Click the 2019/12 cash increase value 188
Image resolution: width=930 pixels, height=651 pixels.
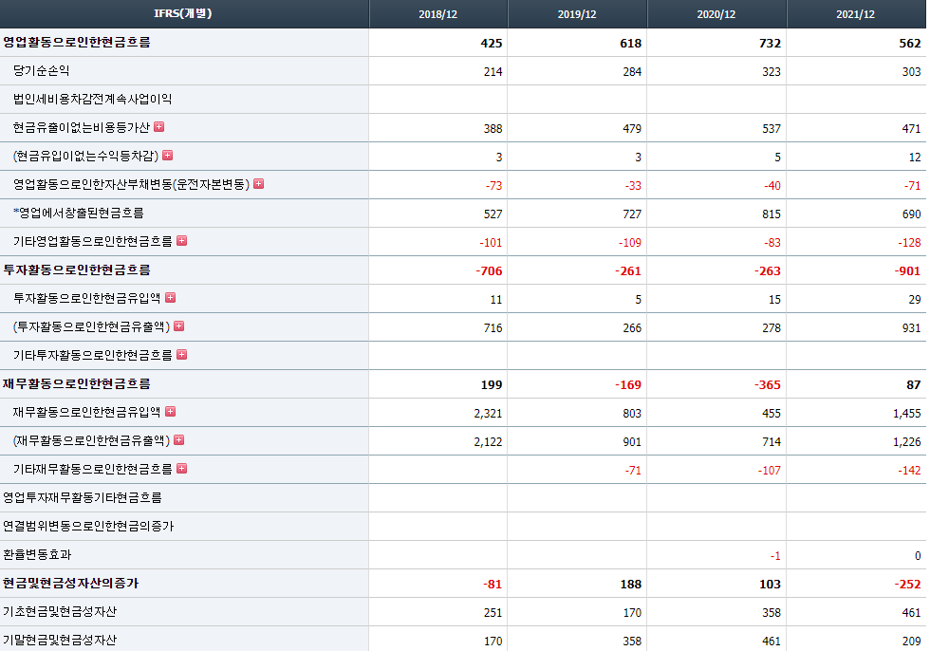pos(630,584)
